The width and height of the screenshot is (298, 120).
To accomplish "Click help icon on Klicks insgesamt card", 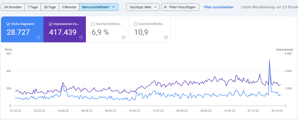I will 38,37.
